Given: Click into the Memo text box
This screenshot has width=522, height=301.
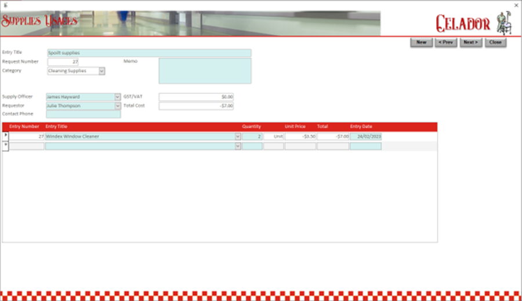Looking at the screenshot, I should (205, 71).
